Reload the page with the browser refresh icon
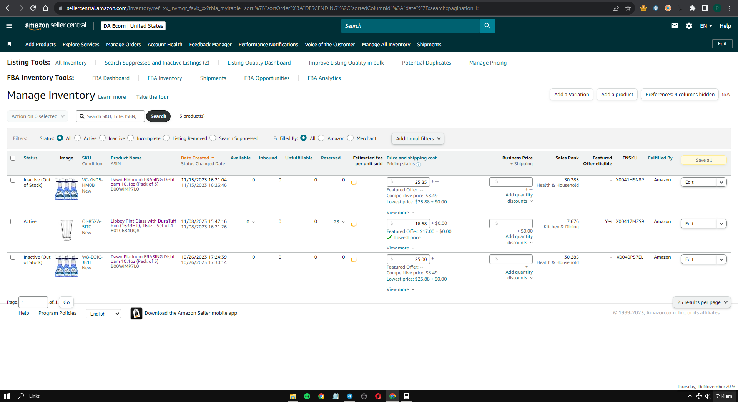The image size is (738, 402). (33, 8)
